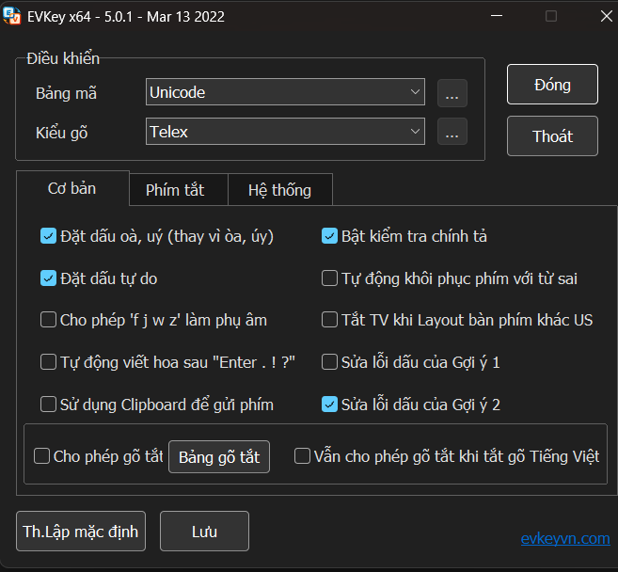Click the ellipsis button beside Kiểu gõ

(452, 134)
